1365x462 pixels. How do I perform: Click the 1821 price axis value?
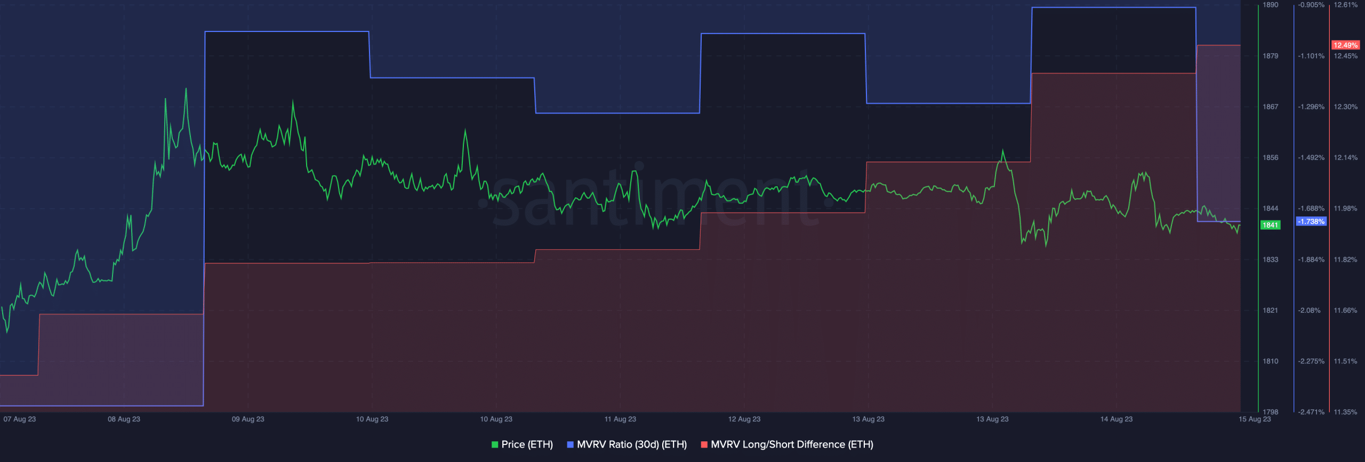[1270, 310]
